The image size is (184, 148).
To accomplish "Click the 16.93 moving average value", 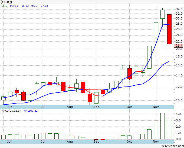I will pos(25,6).
